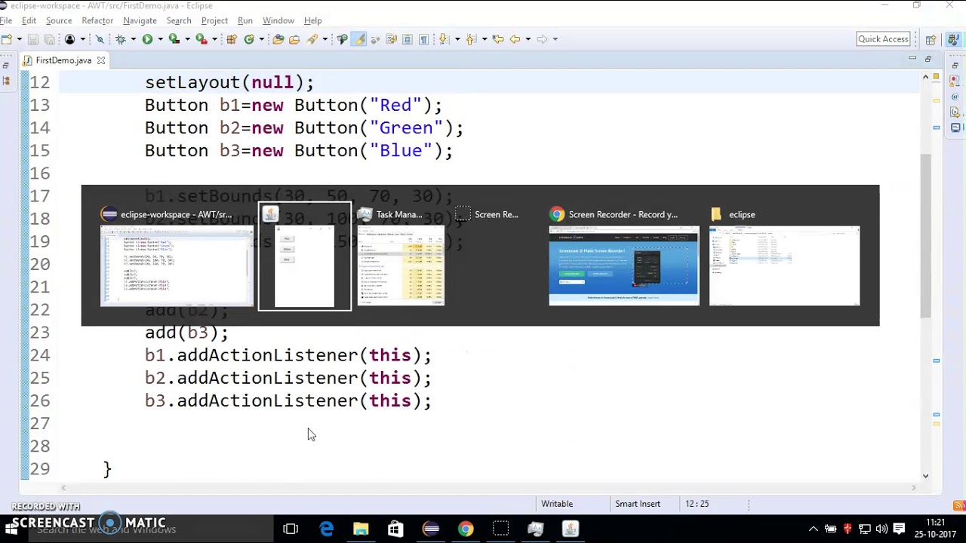Viewport: 966px width, 543px height.
Task: Open Microsoft Edge from taskbar
Action: [326, 529]
